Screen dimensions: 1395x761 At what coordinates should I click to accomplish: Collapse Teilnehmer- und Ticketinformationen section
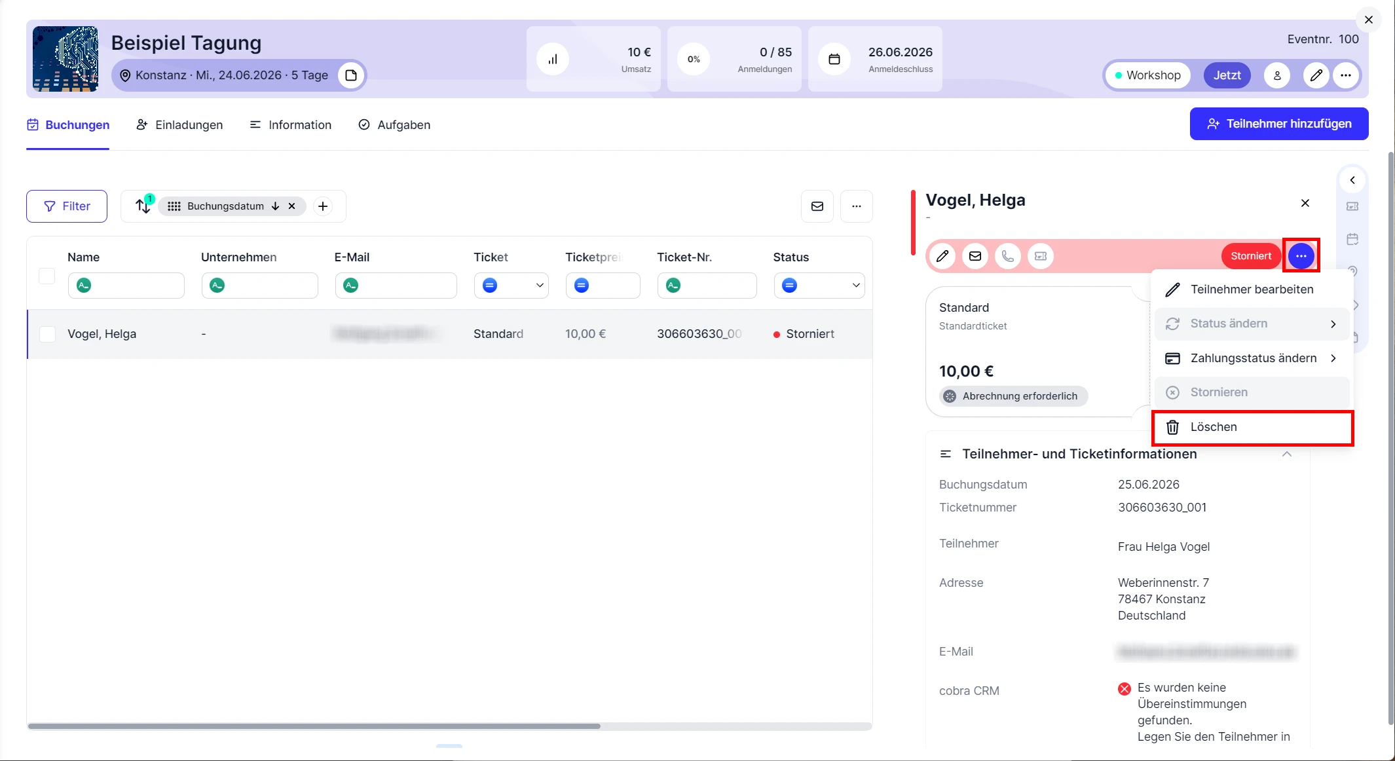tap(1286, 454)
